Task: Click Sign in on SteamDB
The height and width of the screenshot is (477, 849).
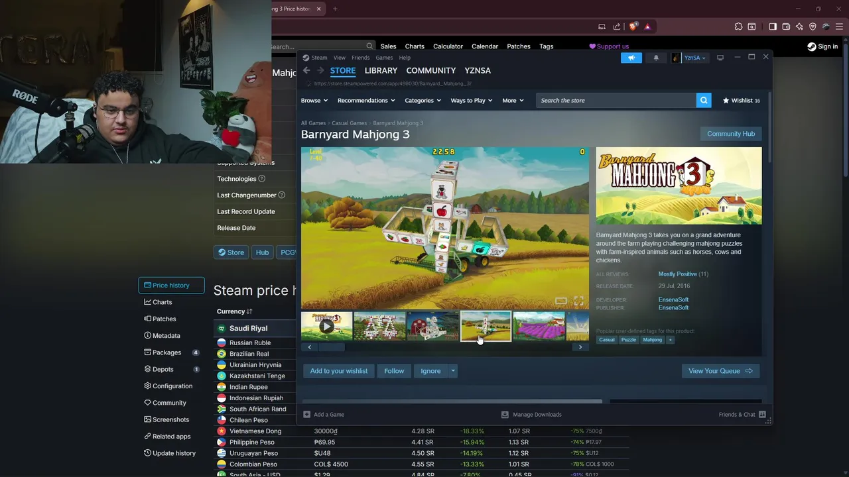Action: pos(822,46)
